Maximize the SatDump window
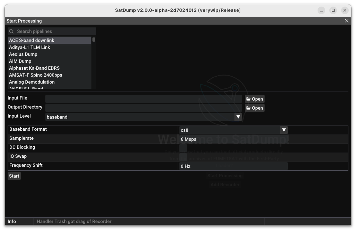 coord(333,10)
